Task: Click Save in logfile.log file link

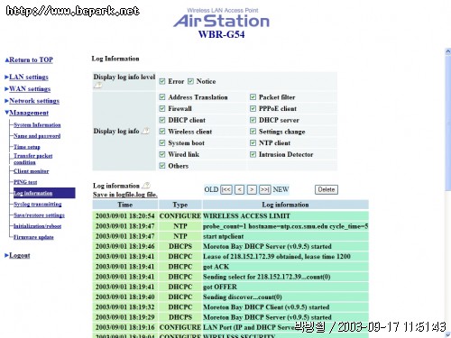Action: [125, 195]
